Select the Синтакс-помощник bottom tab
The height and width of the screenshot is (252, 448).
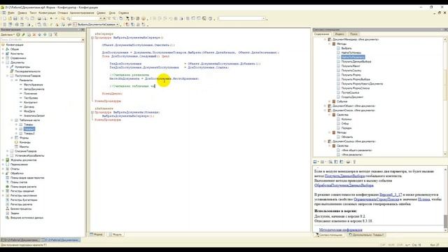tap(329, 235)
